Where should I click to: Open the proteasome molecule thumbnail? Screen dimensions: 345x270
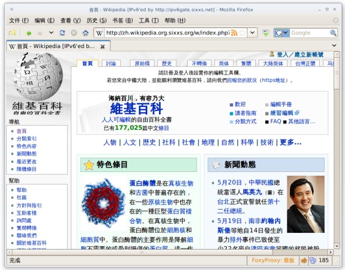(x=103, y=203)
